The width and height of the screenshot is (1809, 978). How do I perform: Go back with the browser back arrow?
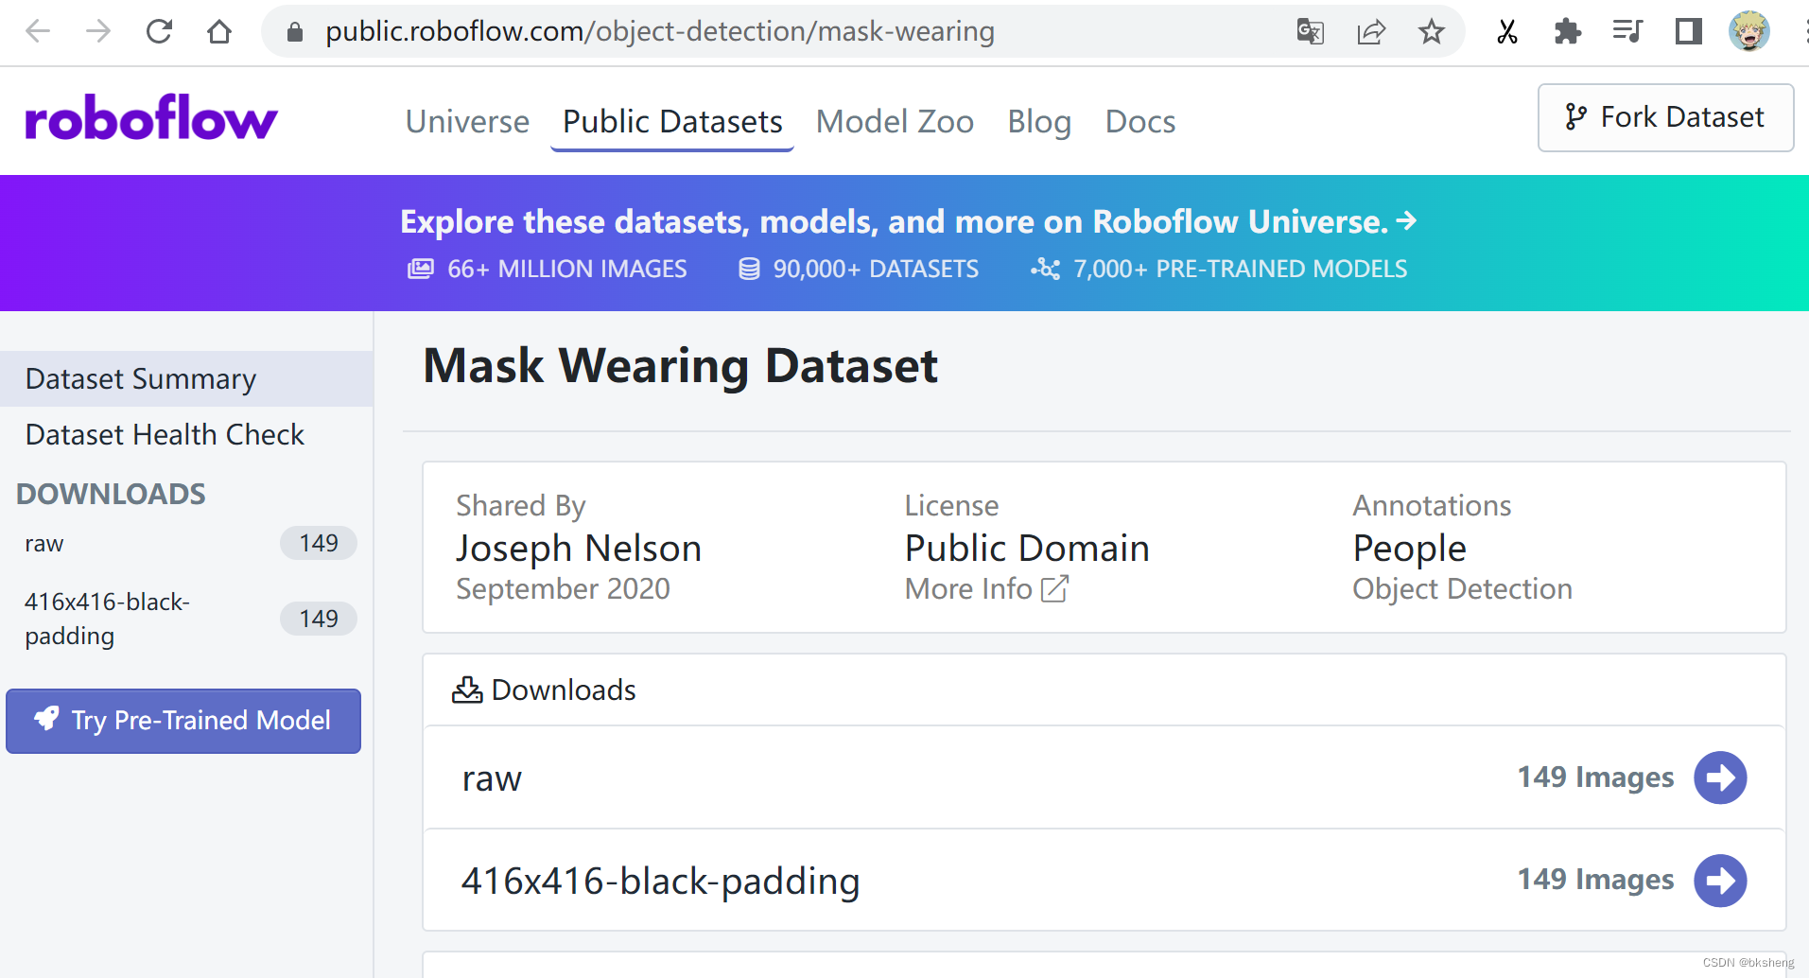(38, 32)
